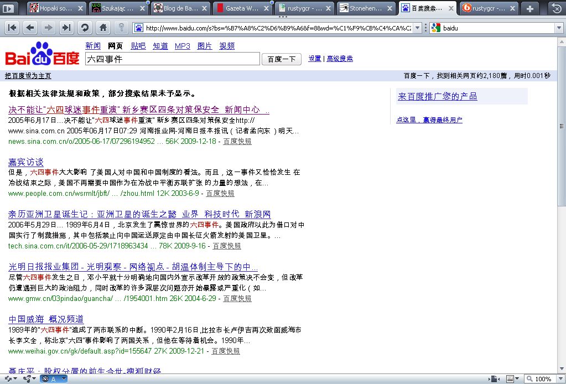Go to the browser home page

[103, 28]
